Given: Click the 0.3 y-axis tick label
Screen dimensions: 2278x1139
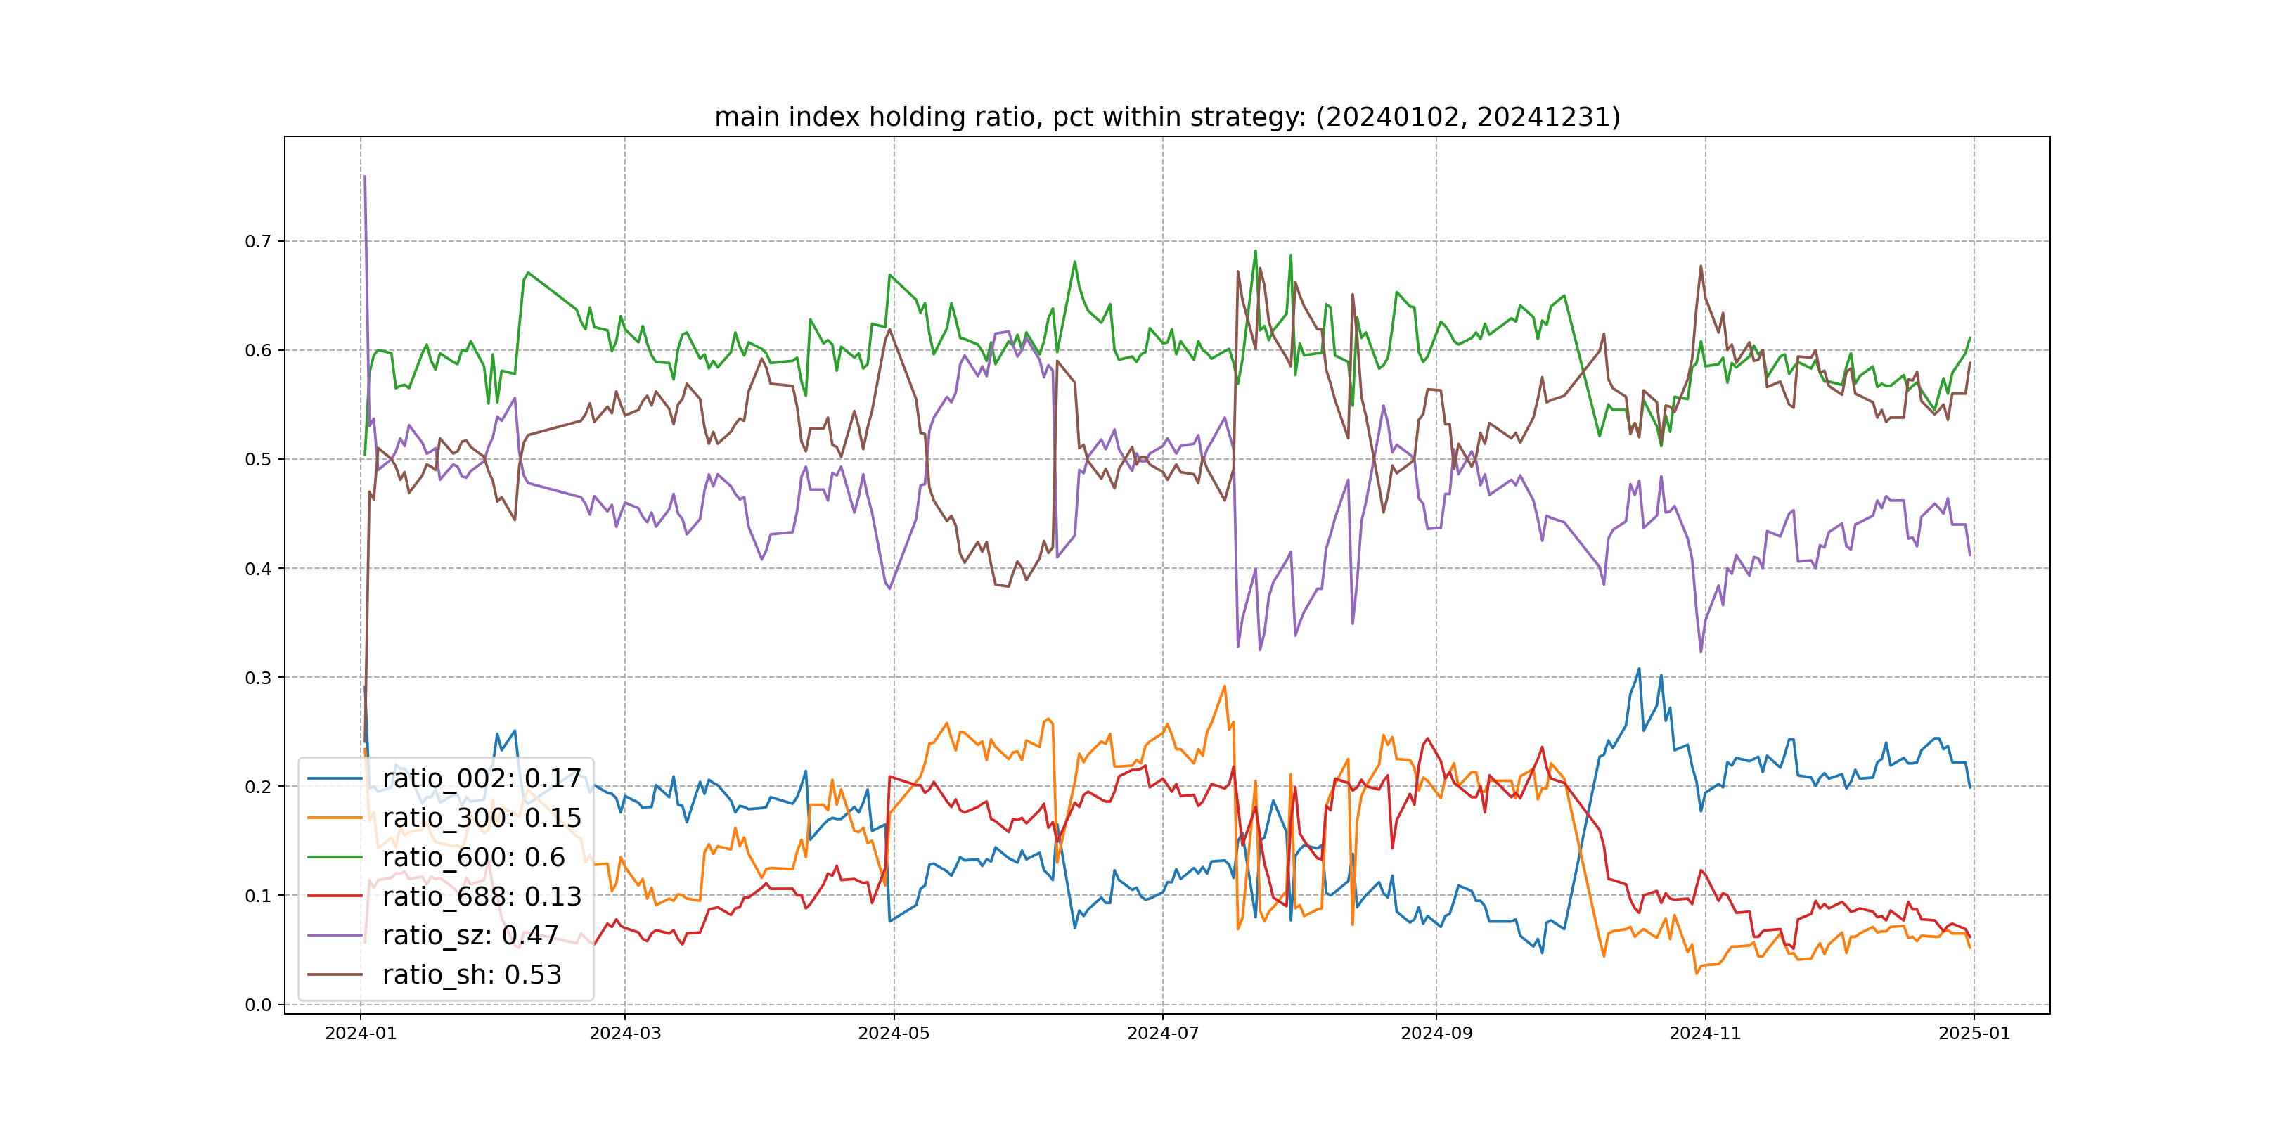Looking at the screenshot, I should (x=258, y=678).
